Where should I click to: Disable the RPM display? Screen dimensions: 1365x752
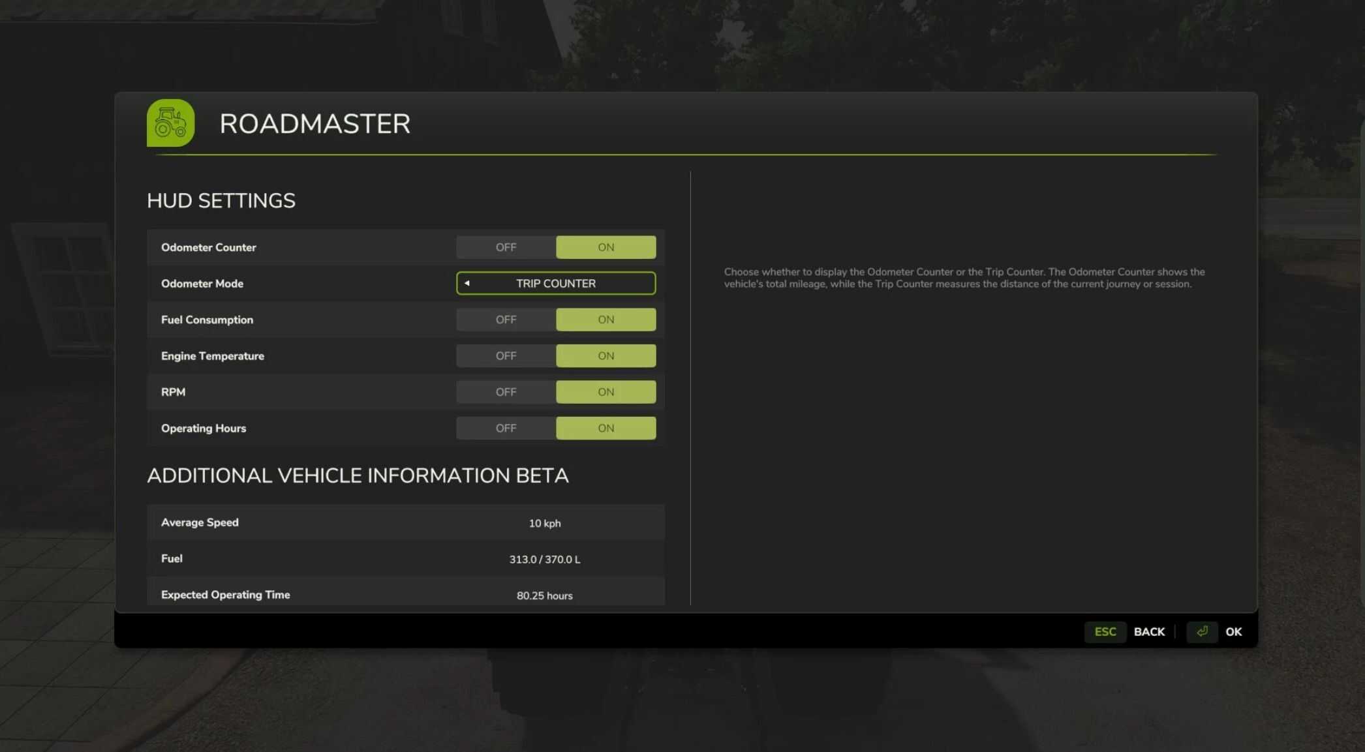pos(505,391)
